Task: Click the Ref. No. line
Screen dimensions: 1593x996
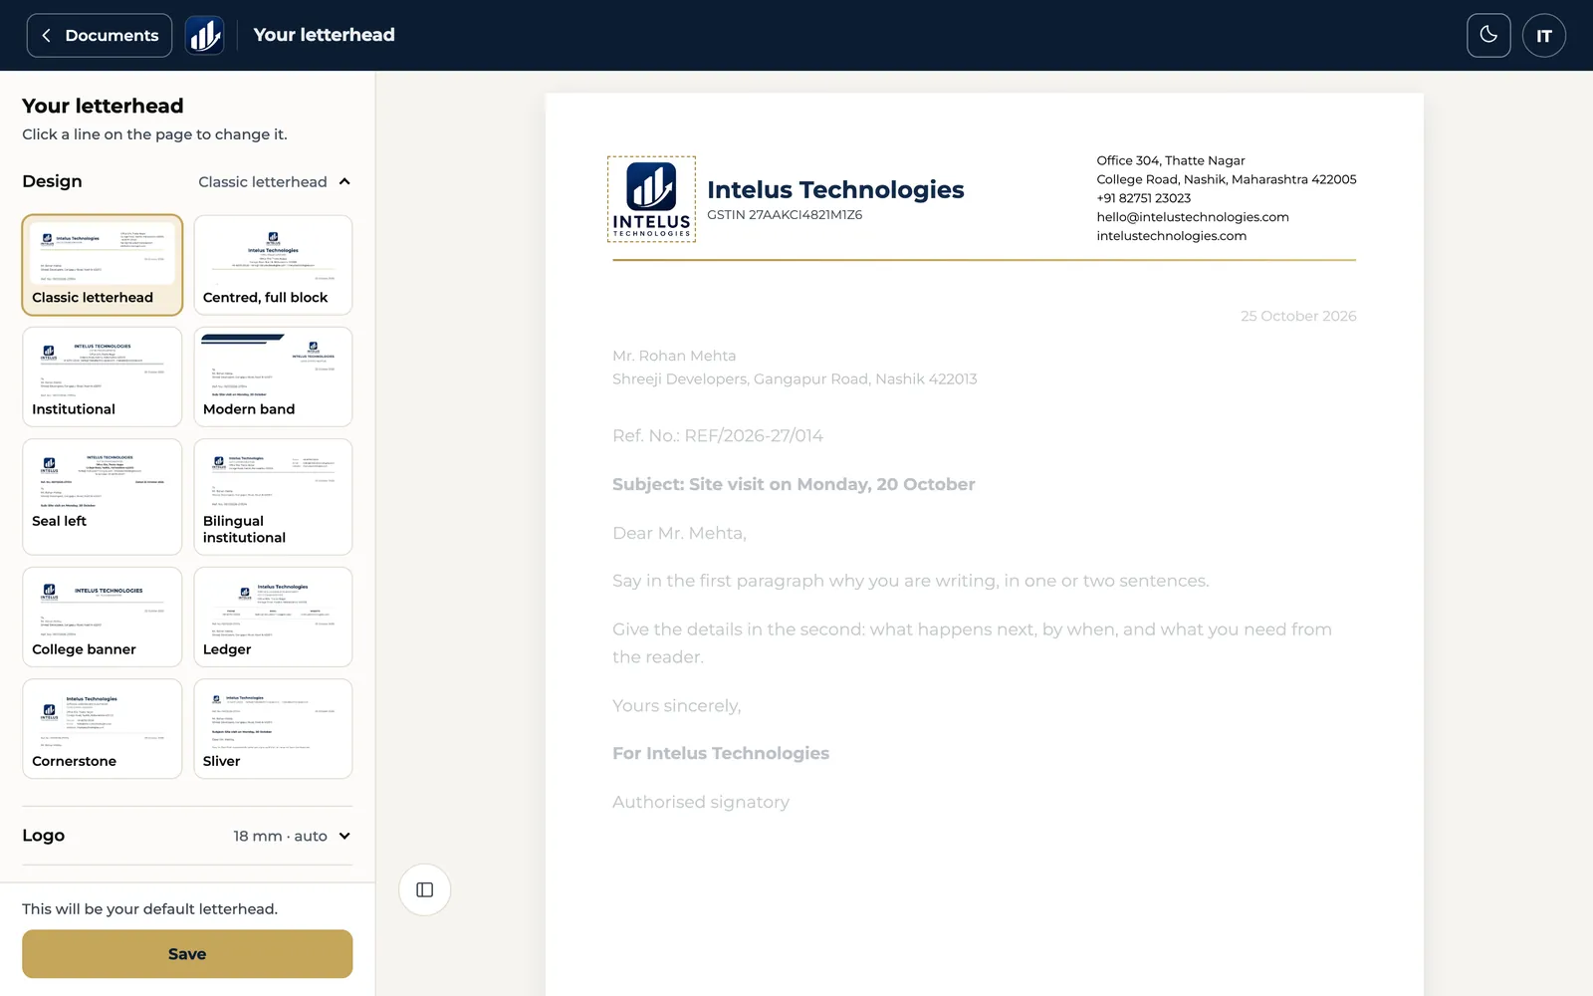Action: pos(718,435)
